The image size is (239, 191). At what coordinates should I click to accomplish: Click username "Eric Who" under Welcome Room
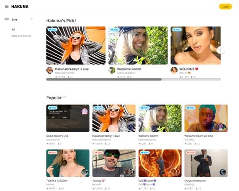tap(189, 140)
